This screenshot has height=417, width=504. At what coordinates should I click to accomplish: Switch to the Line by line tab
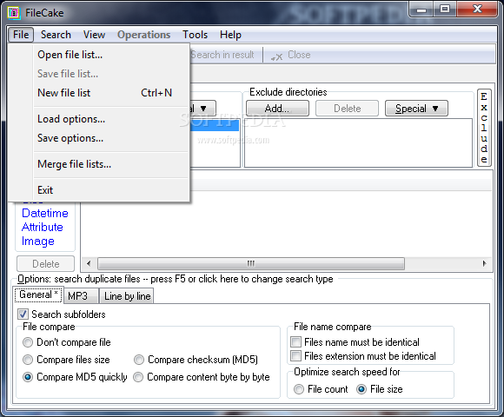[127, 296]
